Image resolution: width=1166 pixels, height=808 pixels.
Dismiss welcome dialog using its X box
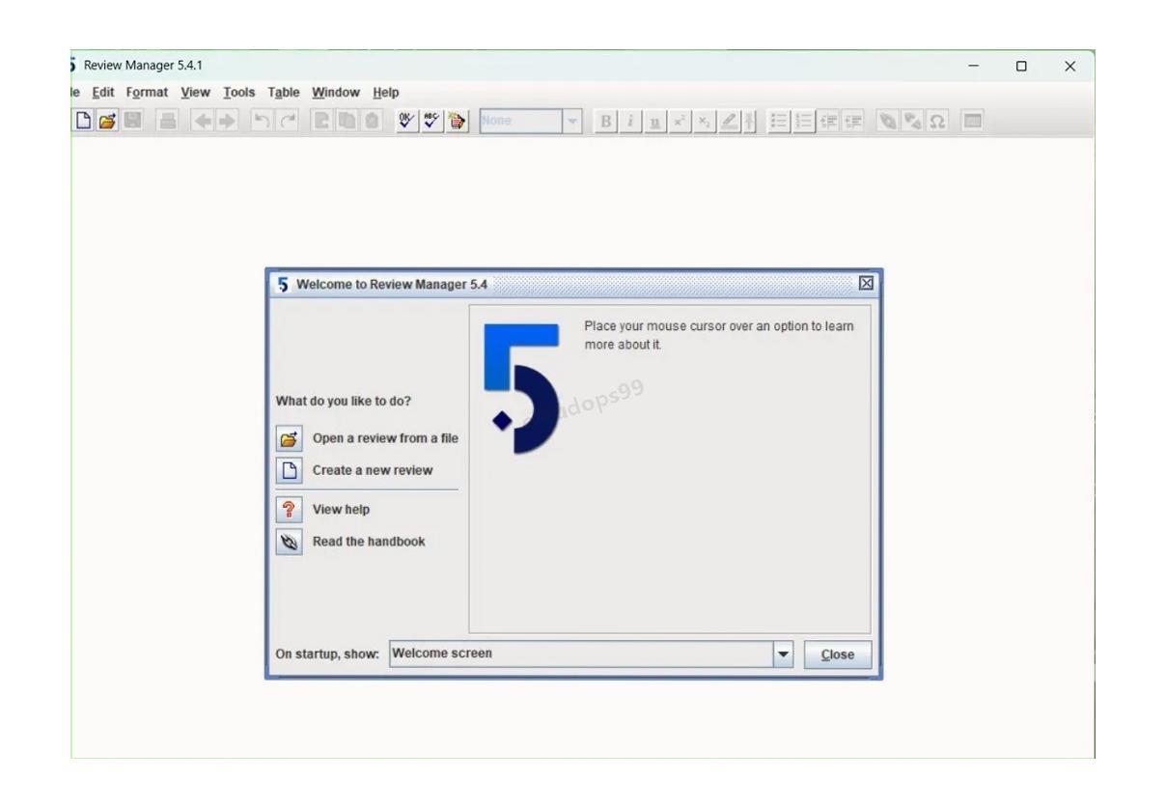(866, 284)
